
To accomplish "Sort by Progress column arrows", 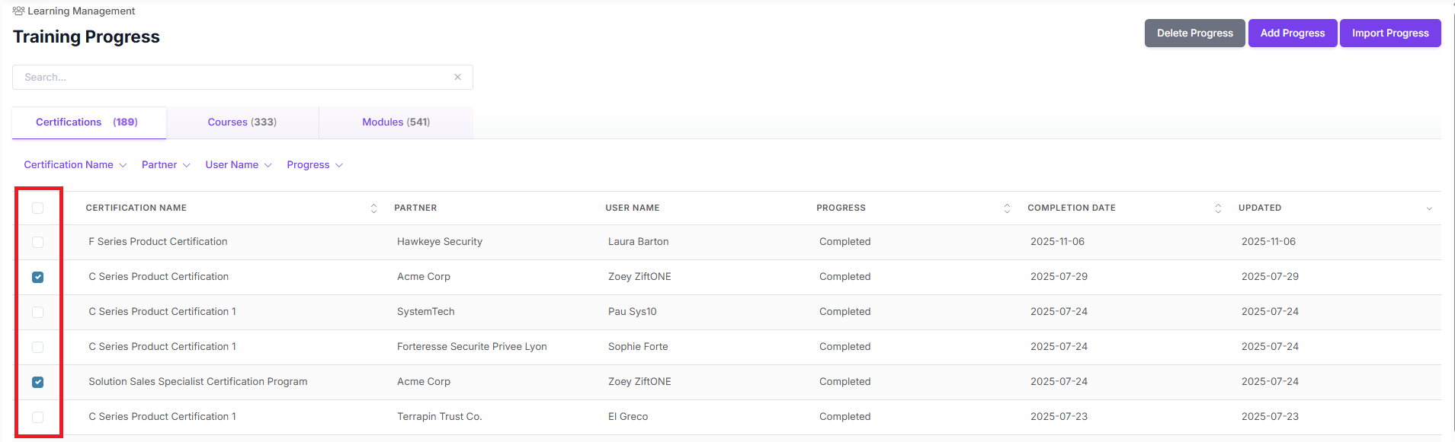I will coord(1007,208).
